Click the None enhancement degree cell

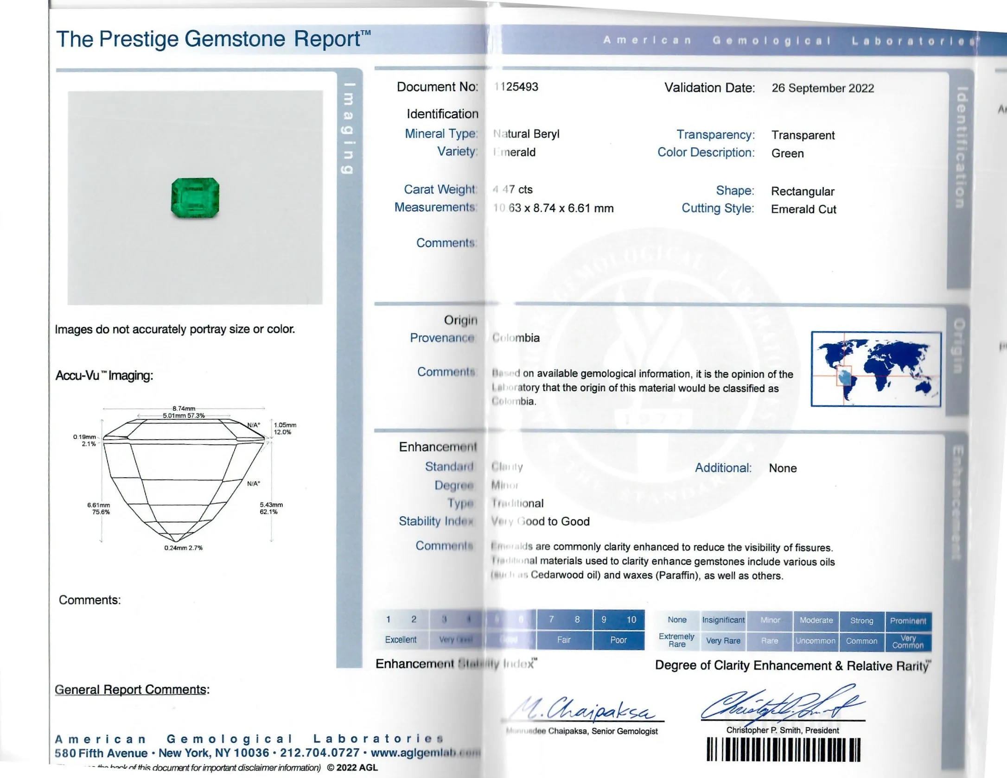click(677, 620)
